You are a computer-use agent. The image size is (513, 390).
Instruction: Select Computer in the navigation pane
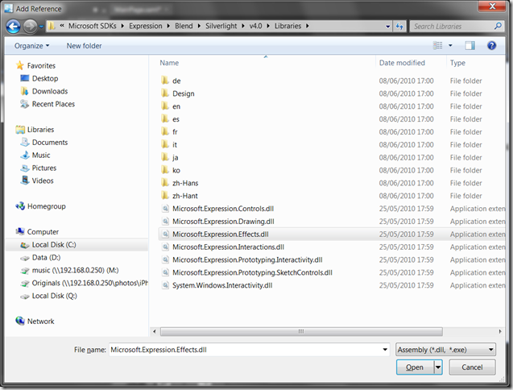pos(43,232)
